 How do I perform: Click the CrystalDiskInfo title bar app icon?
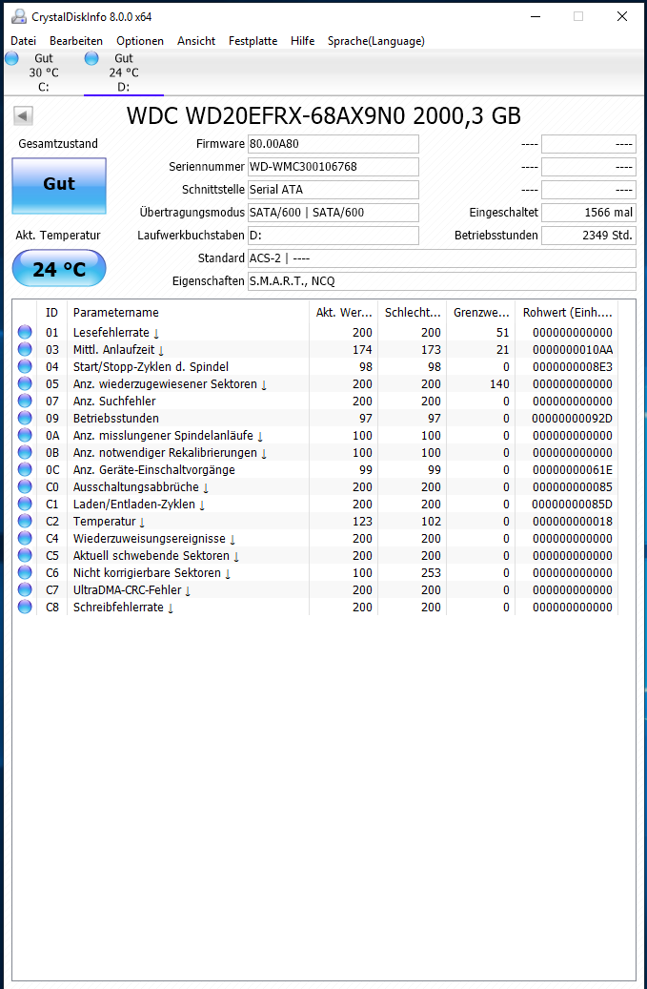pos(19,16)
